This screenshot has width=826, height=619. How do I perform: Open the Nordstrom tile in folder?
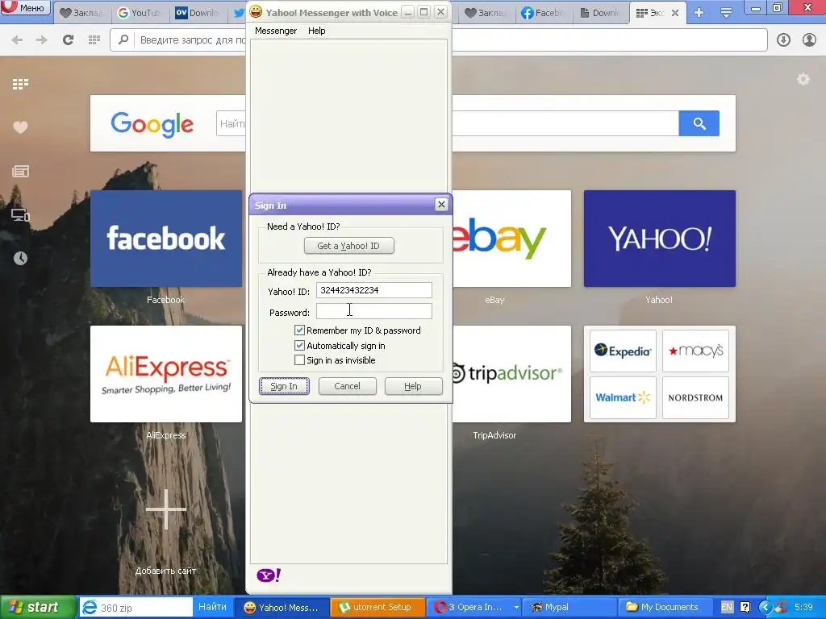[x=695, y=397]
